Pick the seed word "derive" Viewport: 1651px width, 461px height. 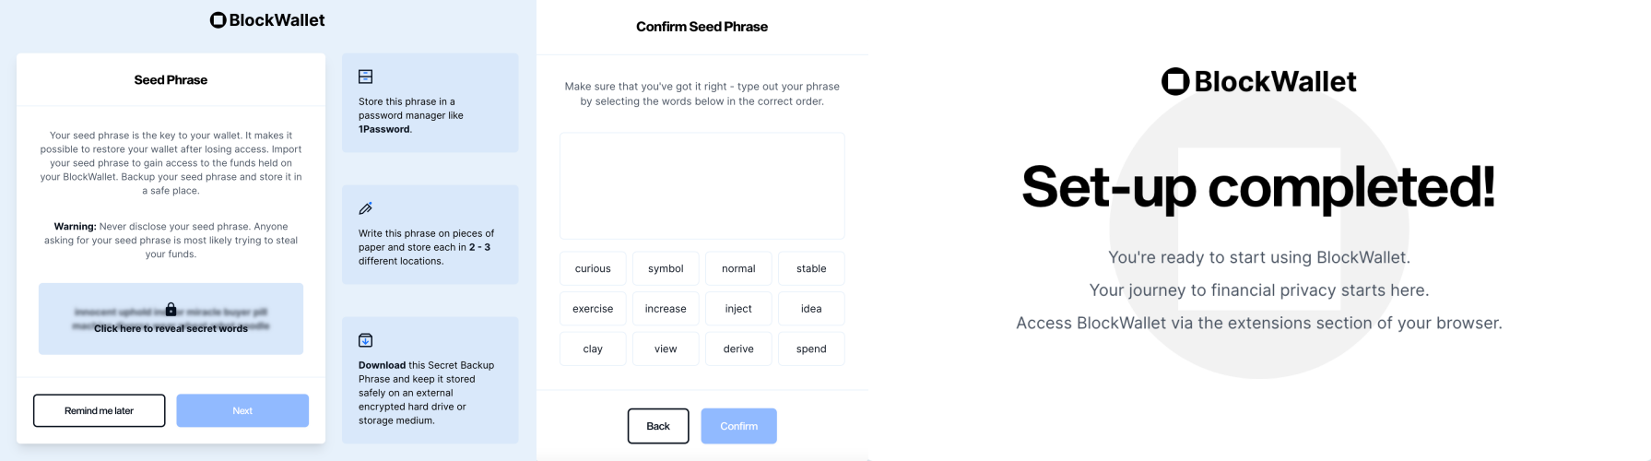[738, 349]
